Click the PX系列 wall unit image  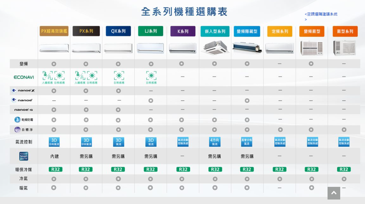(x=86, y=48)
